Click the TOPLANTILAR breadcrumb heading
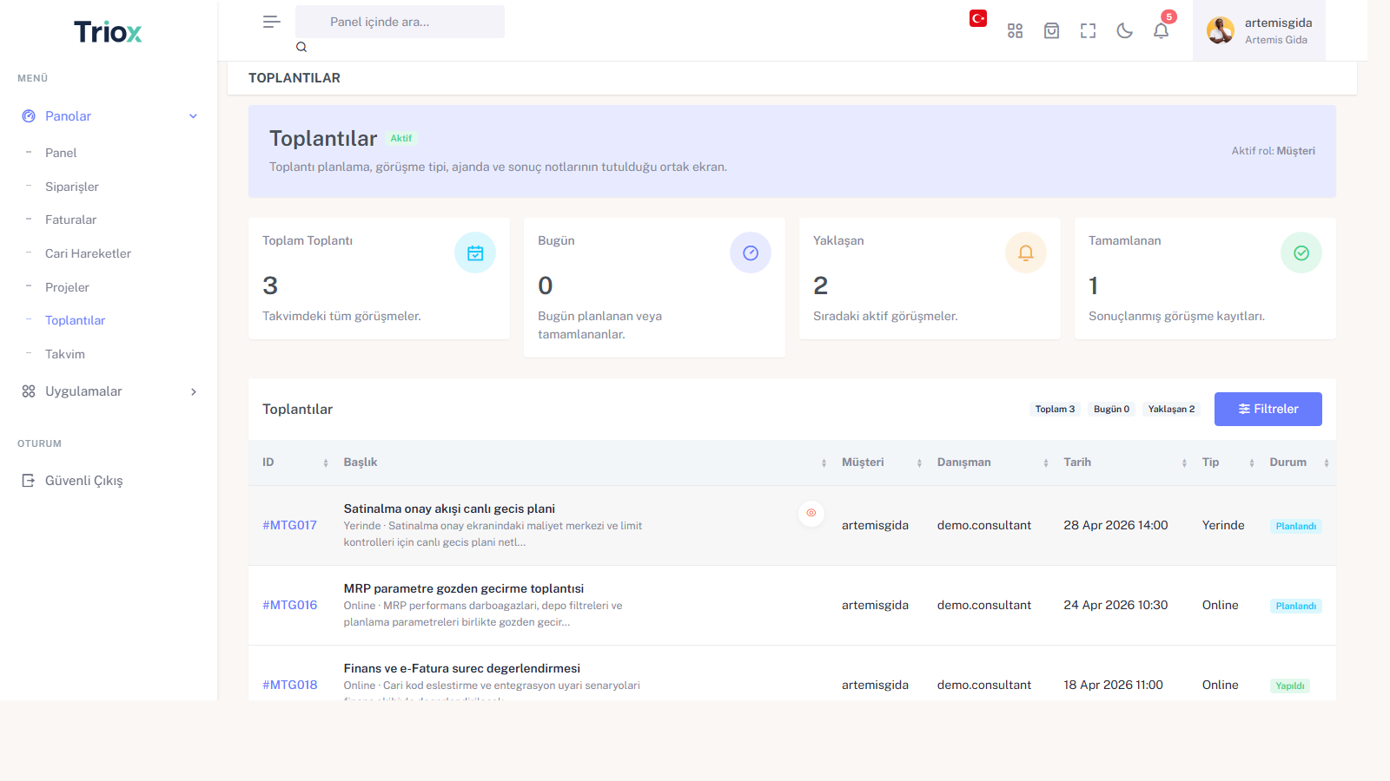Screen dimensions: 1390x781 (x=295, y=78)
